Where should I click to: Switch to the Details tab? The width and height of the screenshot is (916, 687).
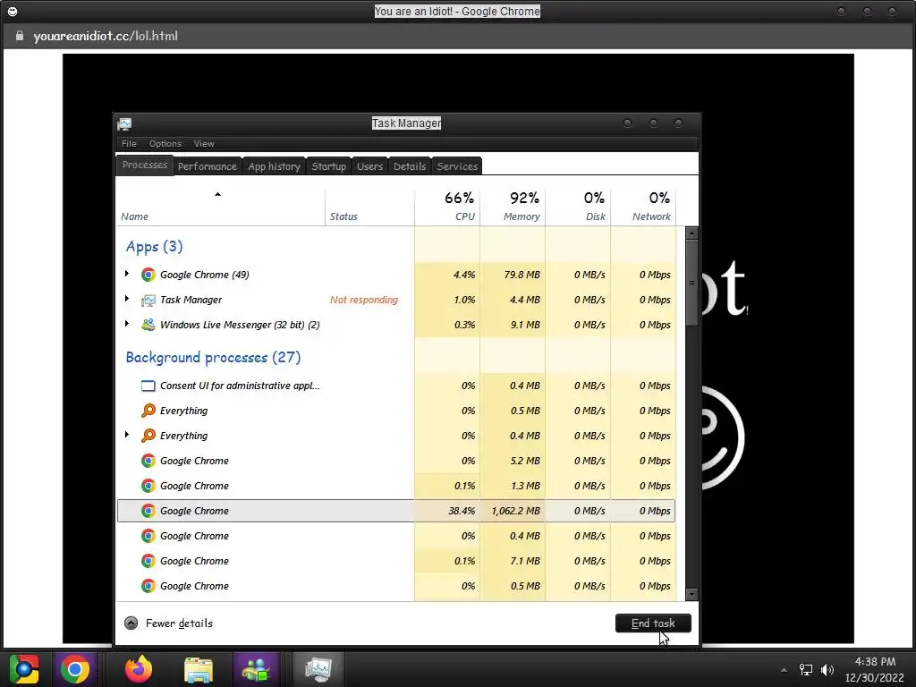[x=410, y=166]
